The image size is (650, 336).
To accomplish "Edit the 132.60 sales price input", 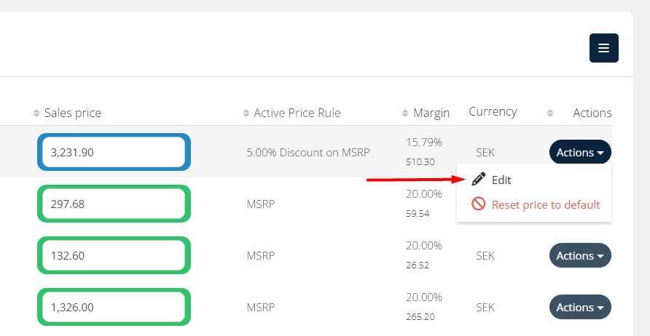I will [114, 256].
